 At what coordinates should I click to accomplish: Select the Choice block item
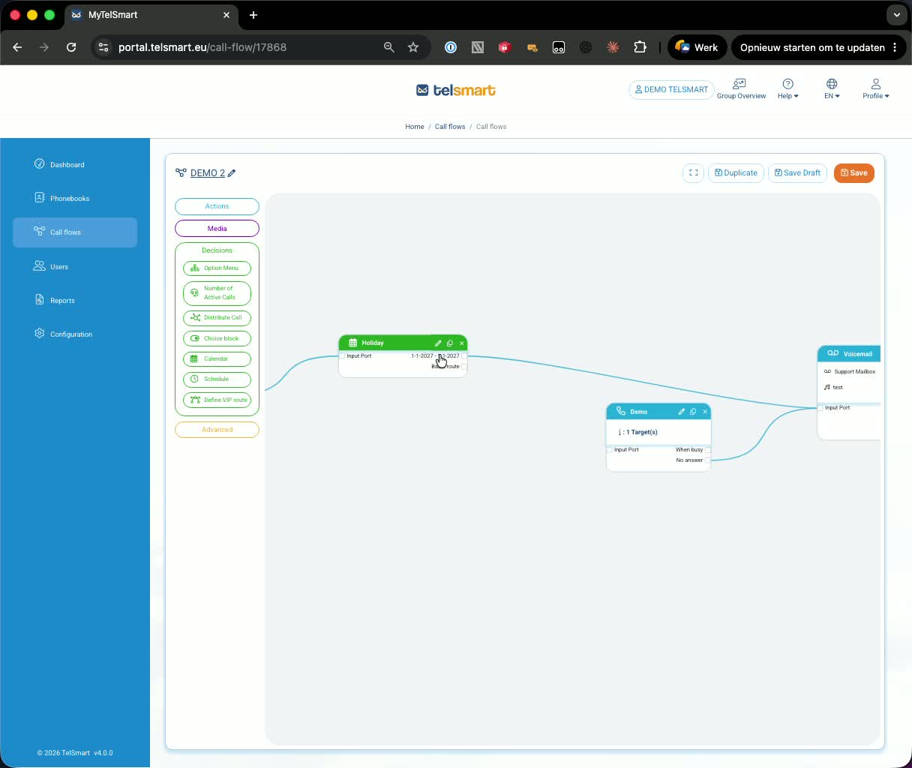pos(217,338)
